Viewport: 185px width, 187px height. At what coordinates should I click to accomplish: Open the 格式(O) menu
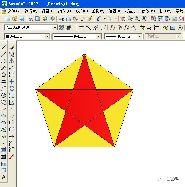click(81, 11)
